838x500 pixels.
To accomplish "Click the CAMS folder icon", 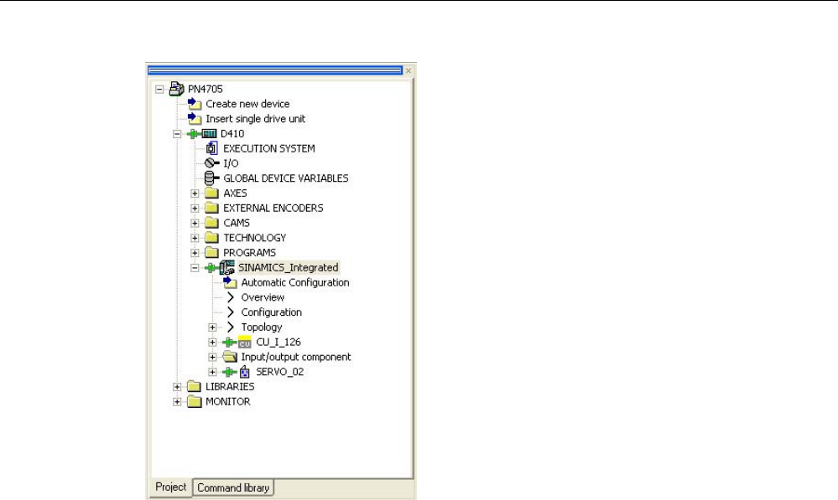I will 212,223.
